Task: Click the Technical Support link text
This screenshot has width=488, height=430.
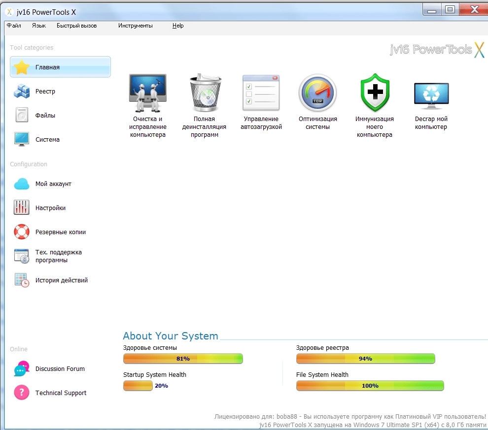Action: point(61,393)
